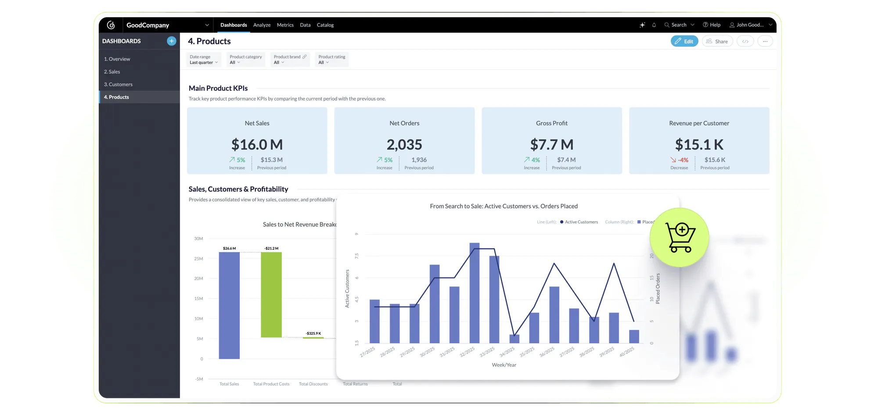
Task: Open the Product rating filter
Action: pyautogui.click(x=331, y=60)
